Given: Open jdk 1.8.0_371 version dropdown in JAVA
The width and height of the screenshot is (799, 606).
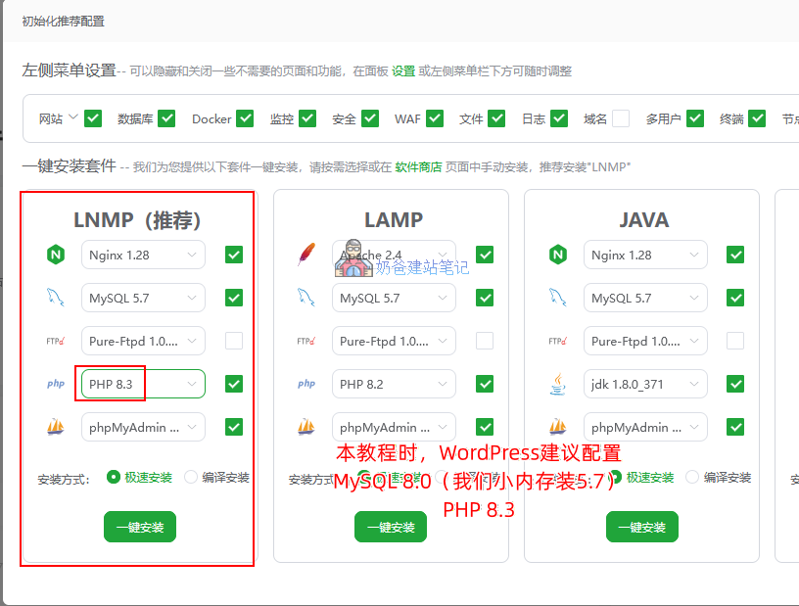Looking at the screenshot, I should pos(645,384).
